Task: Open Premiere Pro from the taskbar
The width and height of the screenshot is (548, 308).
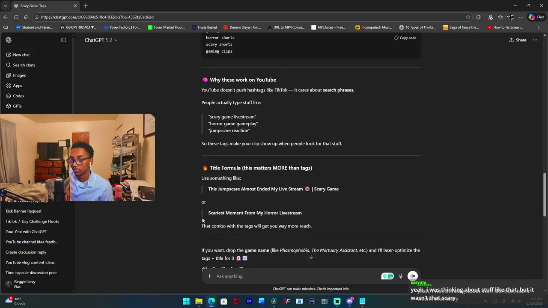Action: tap(249, 301)
